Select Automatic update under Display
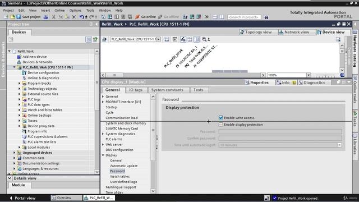This screenshot has width=359, height=202. (x=123, y=166)
